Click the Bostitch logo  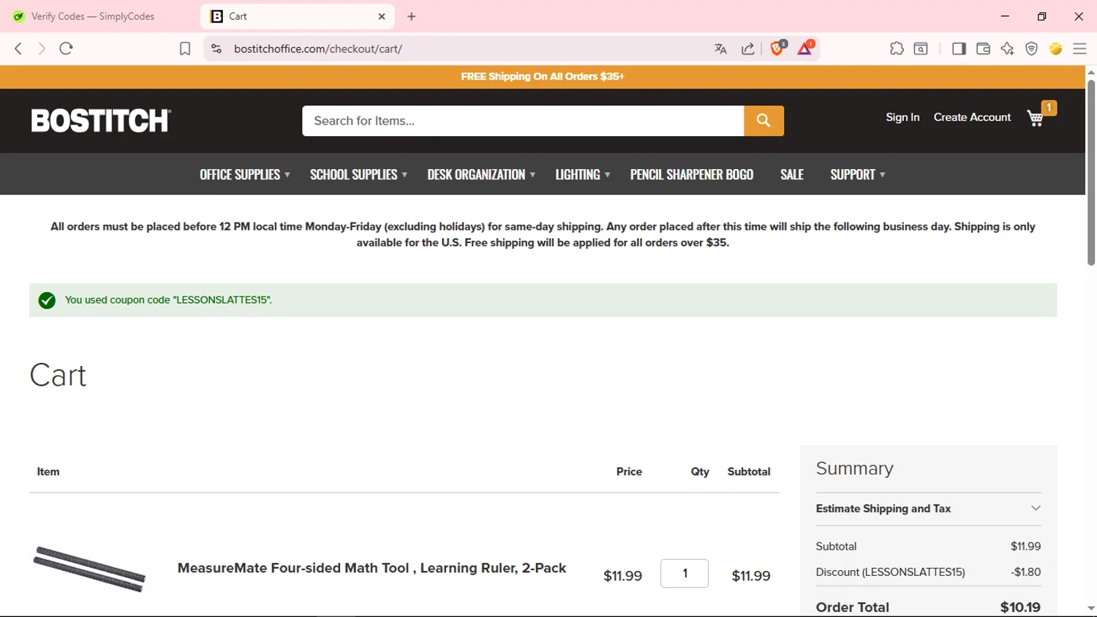[x=101, y=121]
